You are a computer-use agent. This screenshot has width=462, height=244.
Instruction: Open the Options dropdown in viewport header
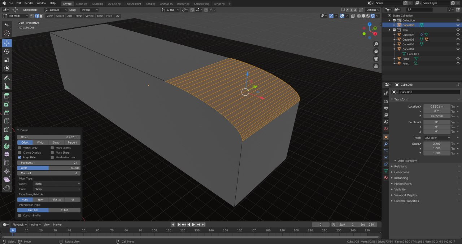tap(372, 10)
